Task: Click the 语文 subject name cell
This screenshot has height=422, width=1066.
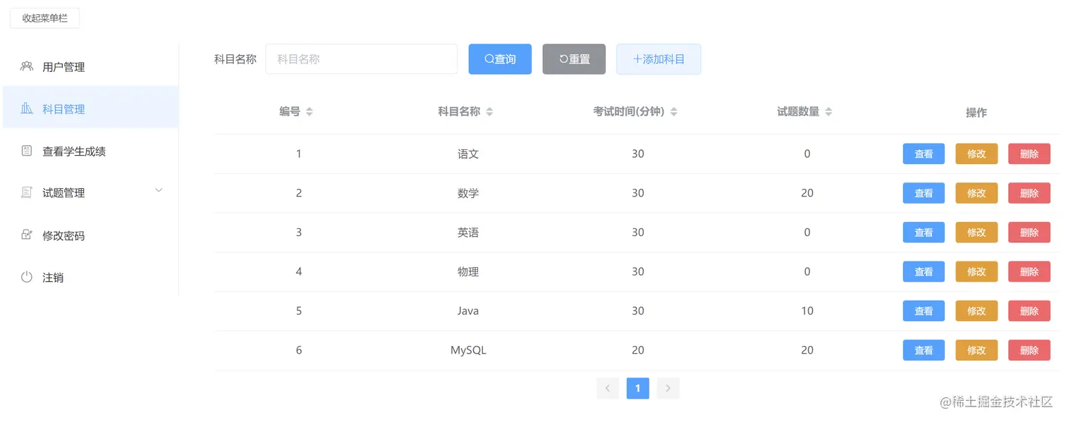Action: coord(468,154)
